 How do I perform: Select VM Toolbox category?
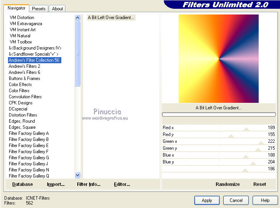pyautogui.click(x=21, y=42)
